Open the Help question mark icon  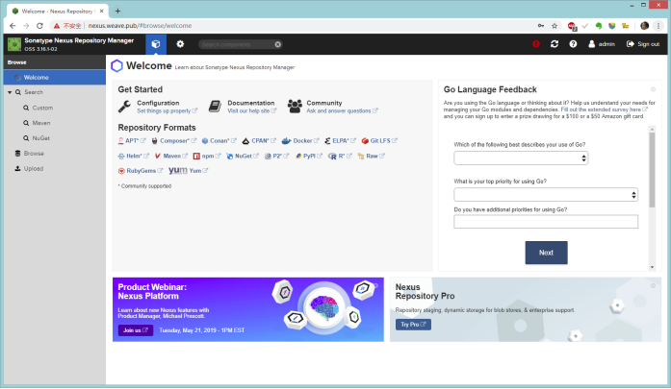click(x=573, y=44)
